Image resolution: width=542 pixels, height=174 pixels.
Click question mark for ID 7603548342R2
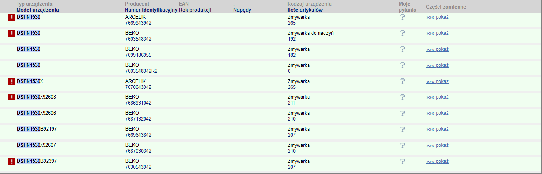pos(403,65)
